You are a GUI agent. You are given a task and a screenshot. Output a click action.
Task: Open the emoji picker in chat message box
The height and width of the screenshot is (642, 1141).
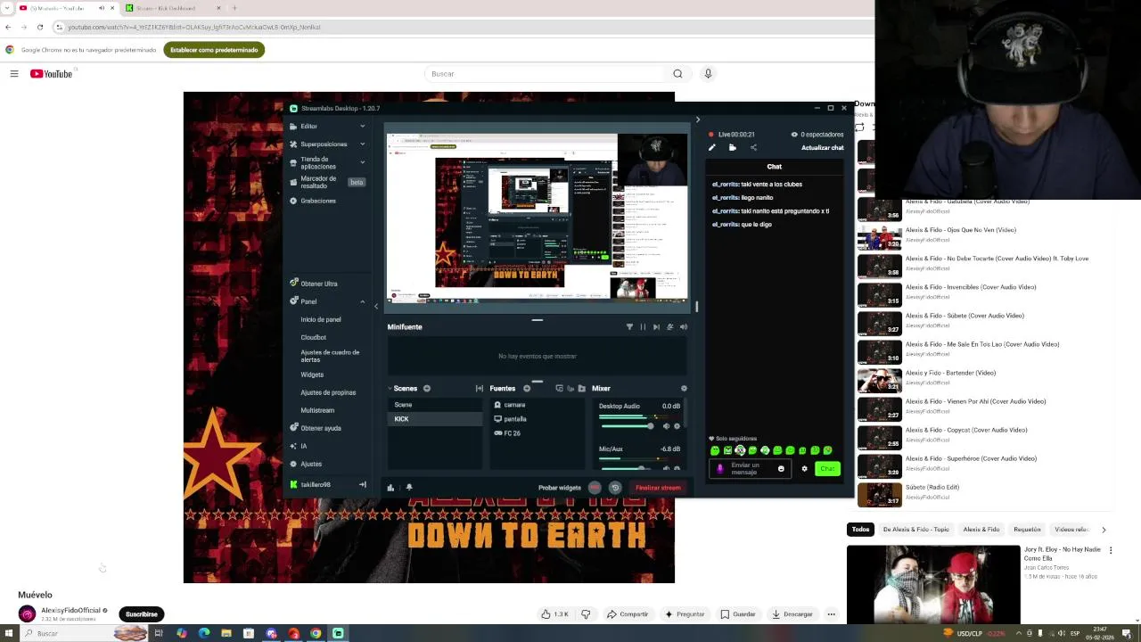[x=781, y=468]
